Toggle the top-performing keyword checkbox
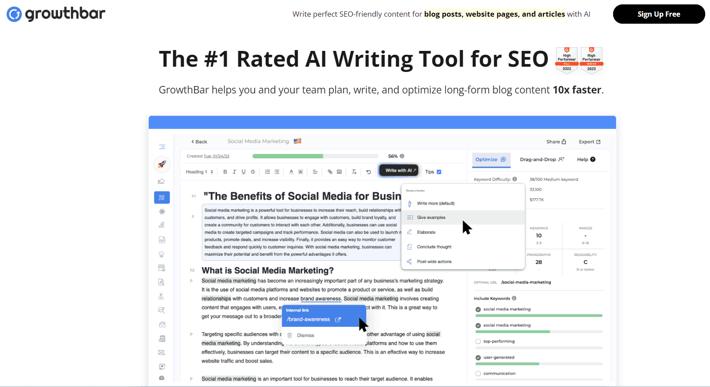This screenshot has height=387, width=710. pos(478,341)
